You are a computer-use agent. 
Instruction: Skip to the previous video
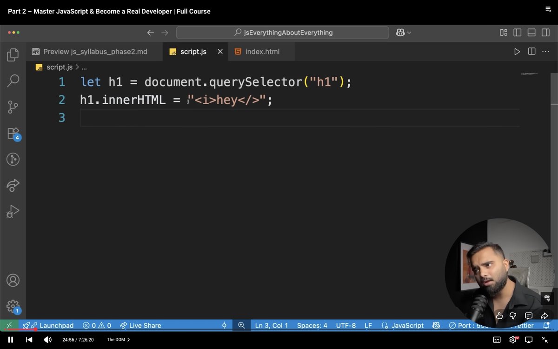[29, 340]
